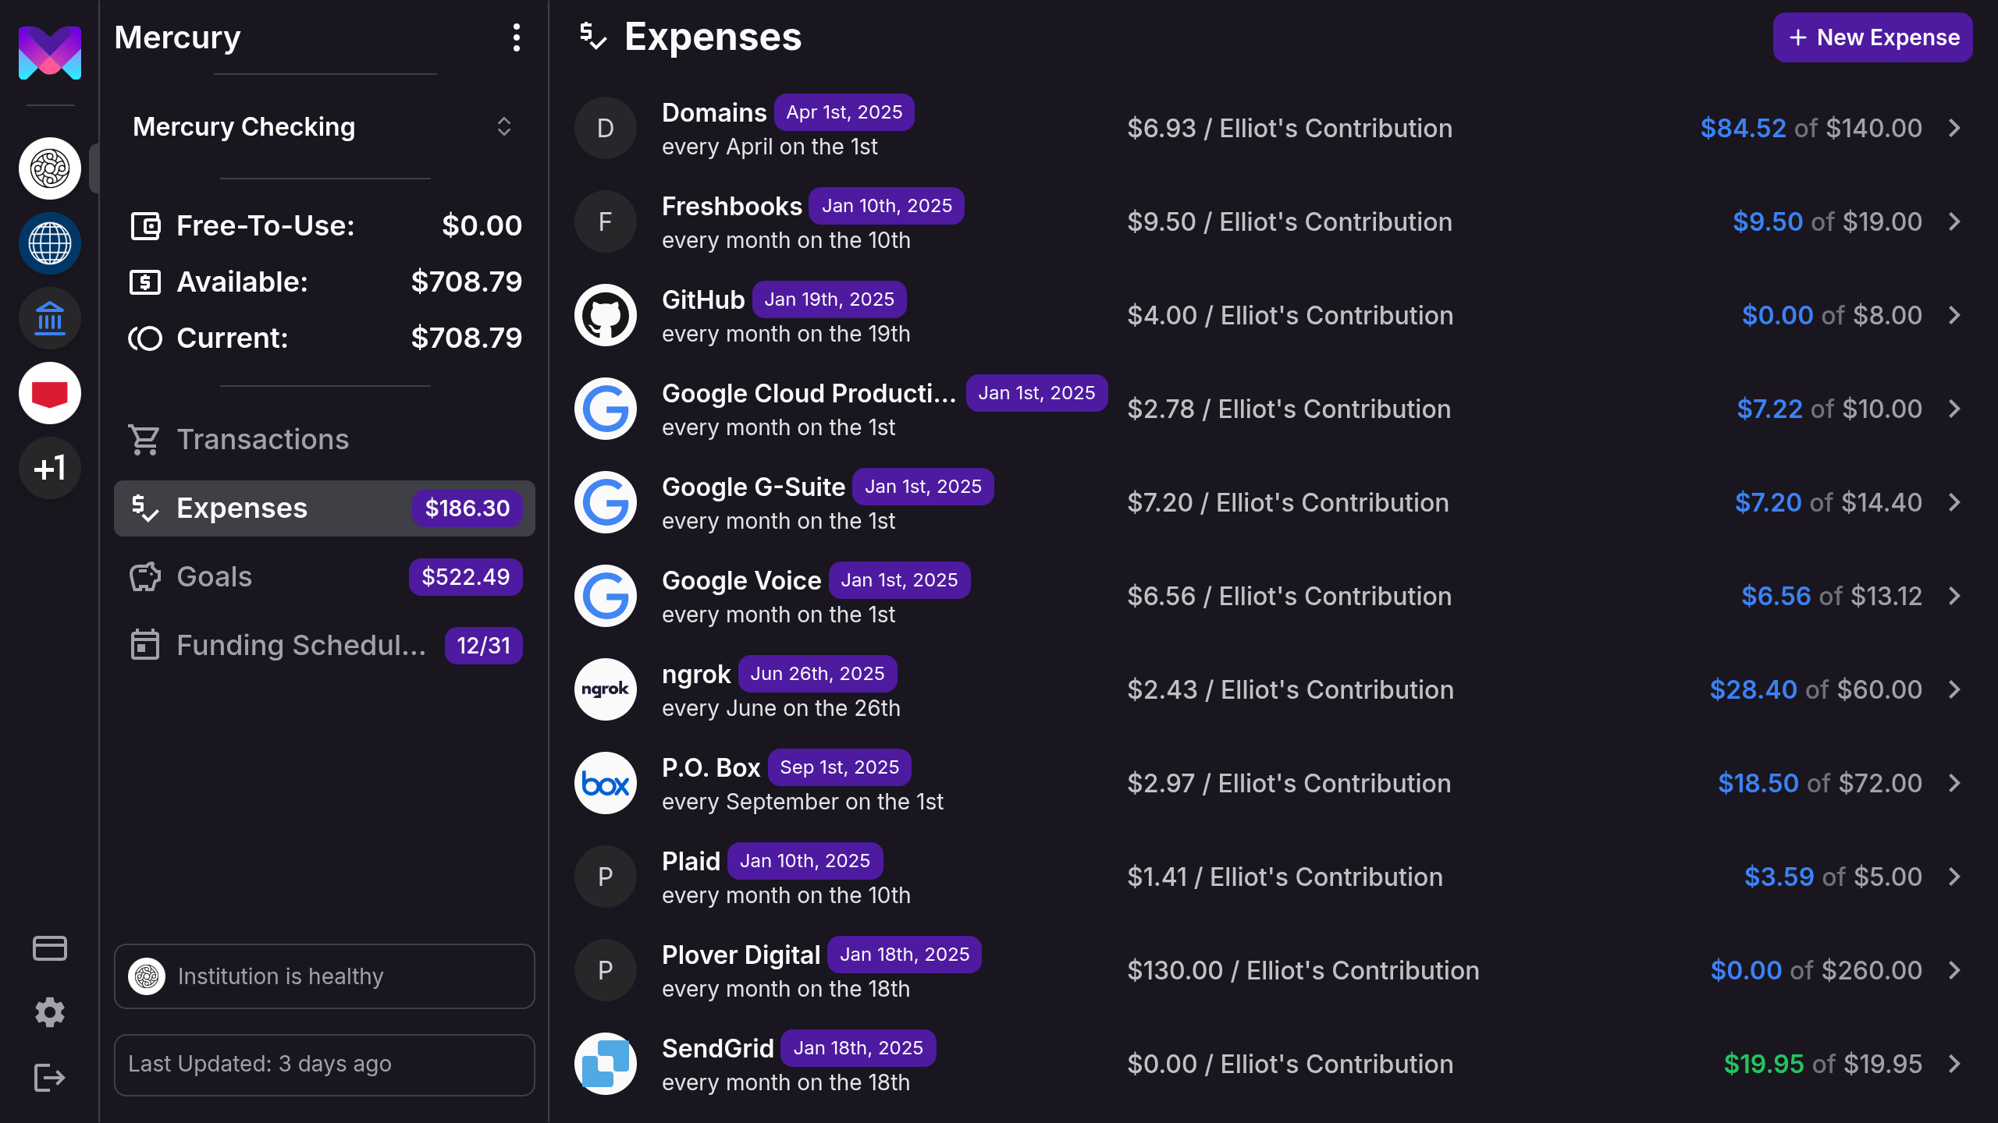1998x1123 pixels.
Task: Expand the Domains expense chevron
Action: click(x=1954, y=128)
